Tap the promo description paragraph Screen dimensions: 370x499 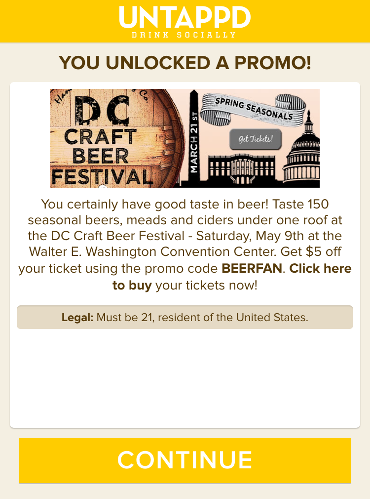click(x=185, y=245)
